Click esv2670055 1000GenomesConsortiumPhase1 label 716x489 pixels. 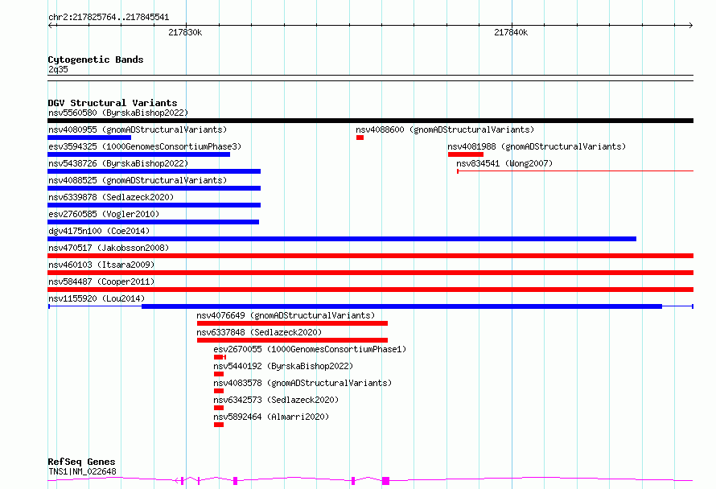pos(310,349)
